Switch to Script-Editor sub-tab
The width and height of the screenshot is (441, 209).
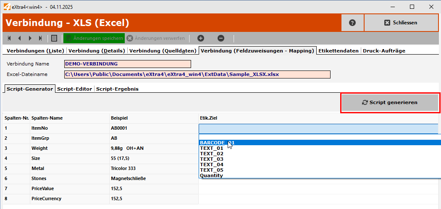74,89
